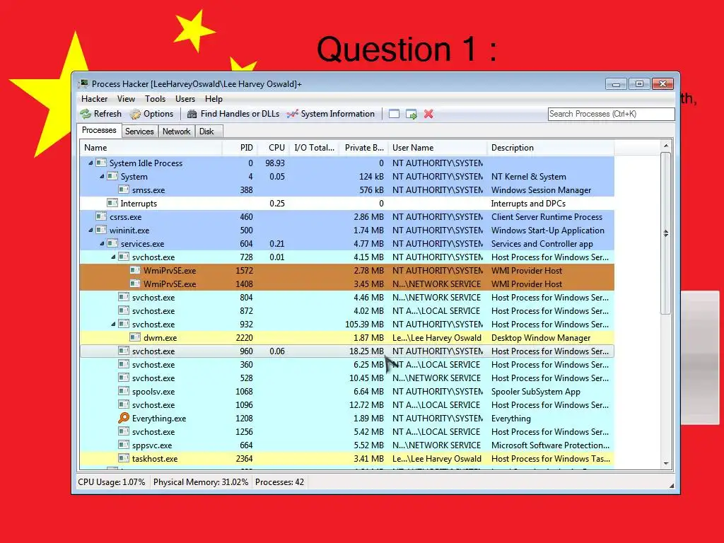The height and width of the screenshot is (543, 724).
Task: Collapse the services.exe tree node
Action: (102, 243)
